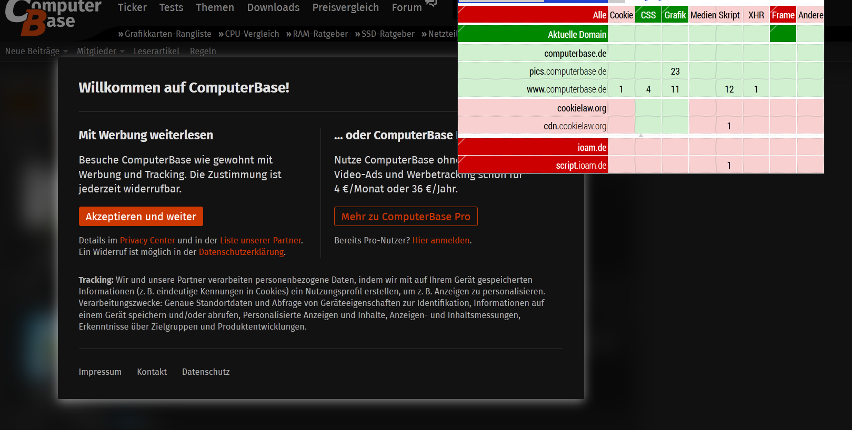Toggle the Cookie cell for www.computerbase.de

pyautogui.click(x=622, y=89)
